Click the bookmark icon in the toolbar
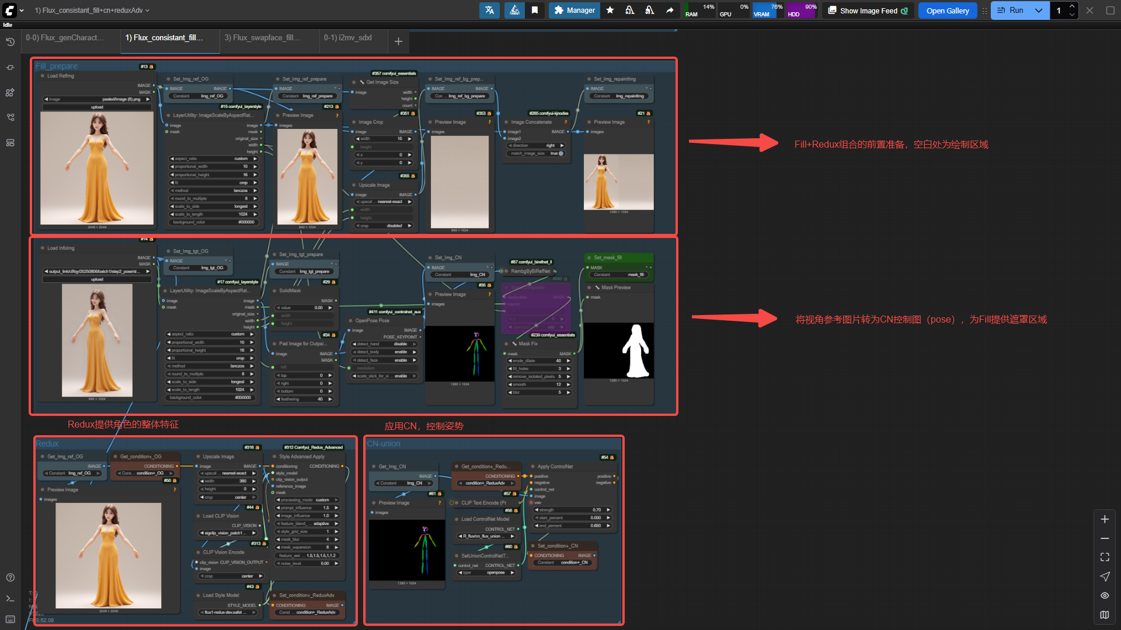This screenshot has width=1121, height=630. click(x=535, y=10)
